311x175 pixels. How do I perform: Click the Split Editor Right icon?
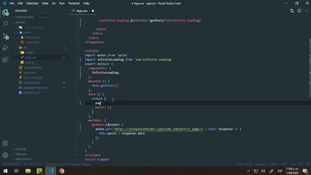(x=299, y=11)
